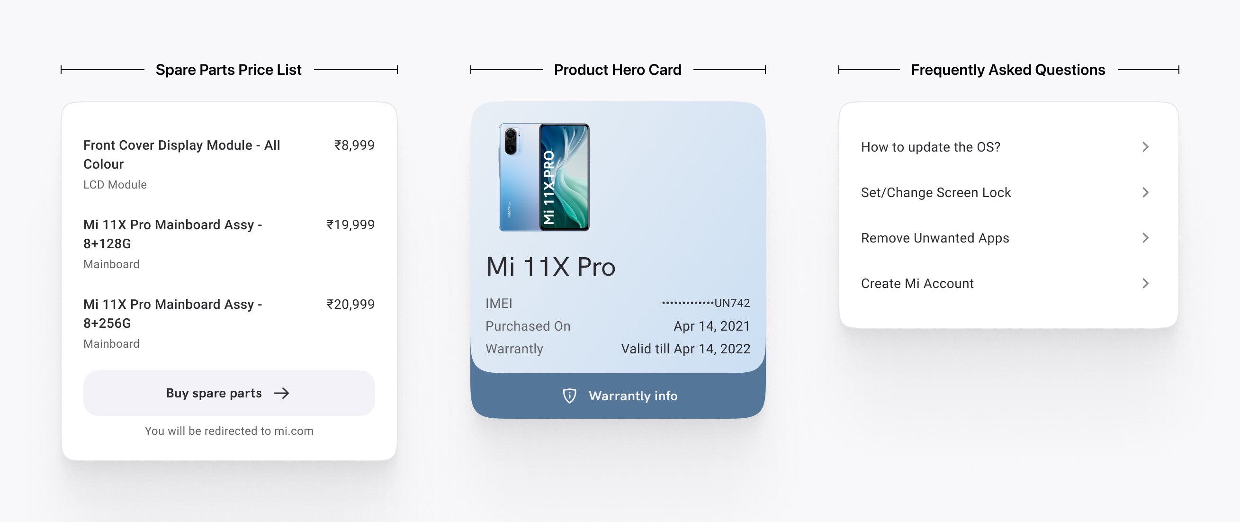
Task: Expand the Remove Unwanted Apps chevron
Action: point(1146,238)
